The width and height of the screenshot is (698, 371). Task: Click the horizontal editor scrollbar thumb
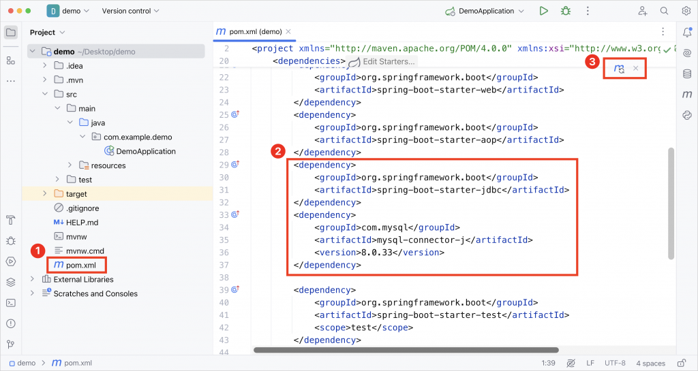pos(406,350)
